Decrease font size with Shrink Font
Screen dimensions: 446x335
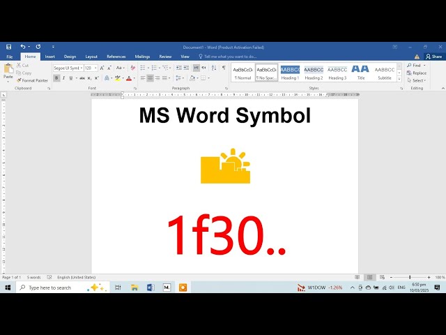pos(109,68)
